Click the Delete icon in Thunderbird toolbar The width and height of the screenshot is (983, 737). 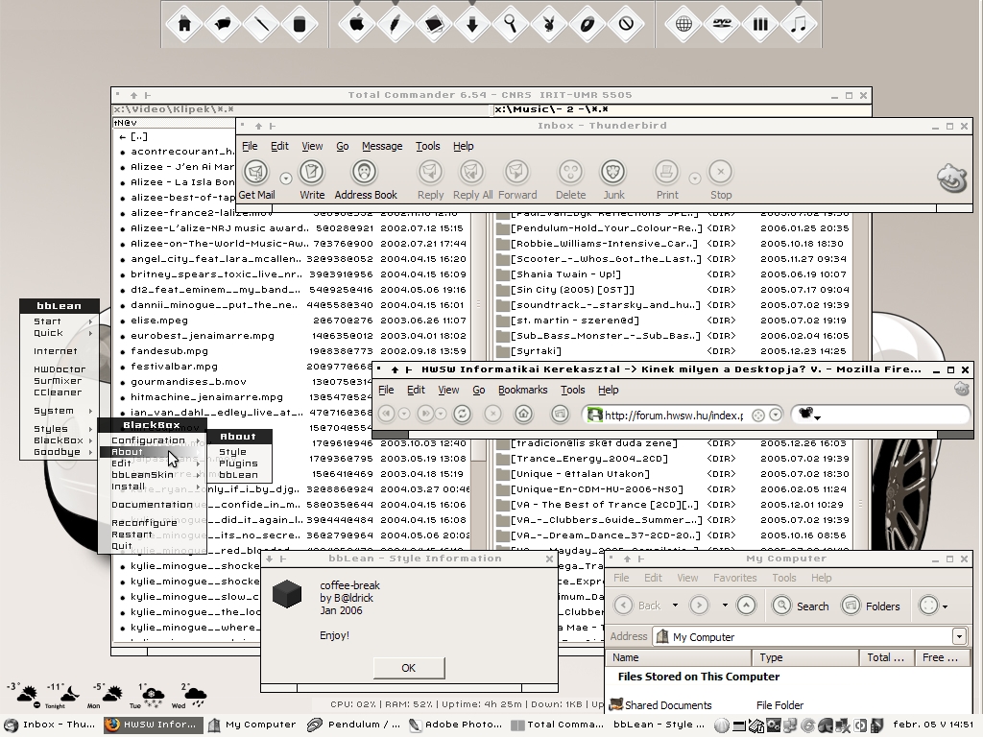click(570, 180)
